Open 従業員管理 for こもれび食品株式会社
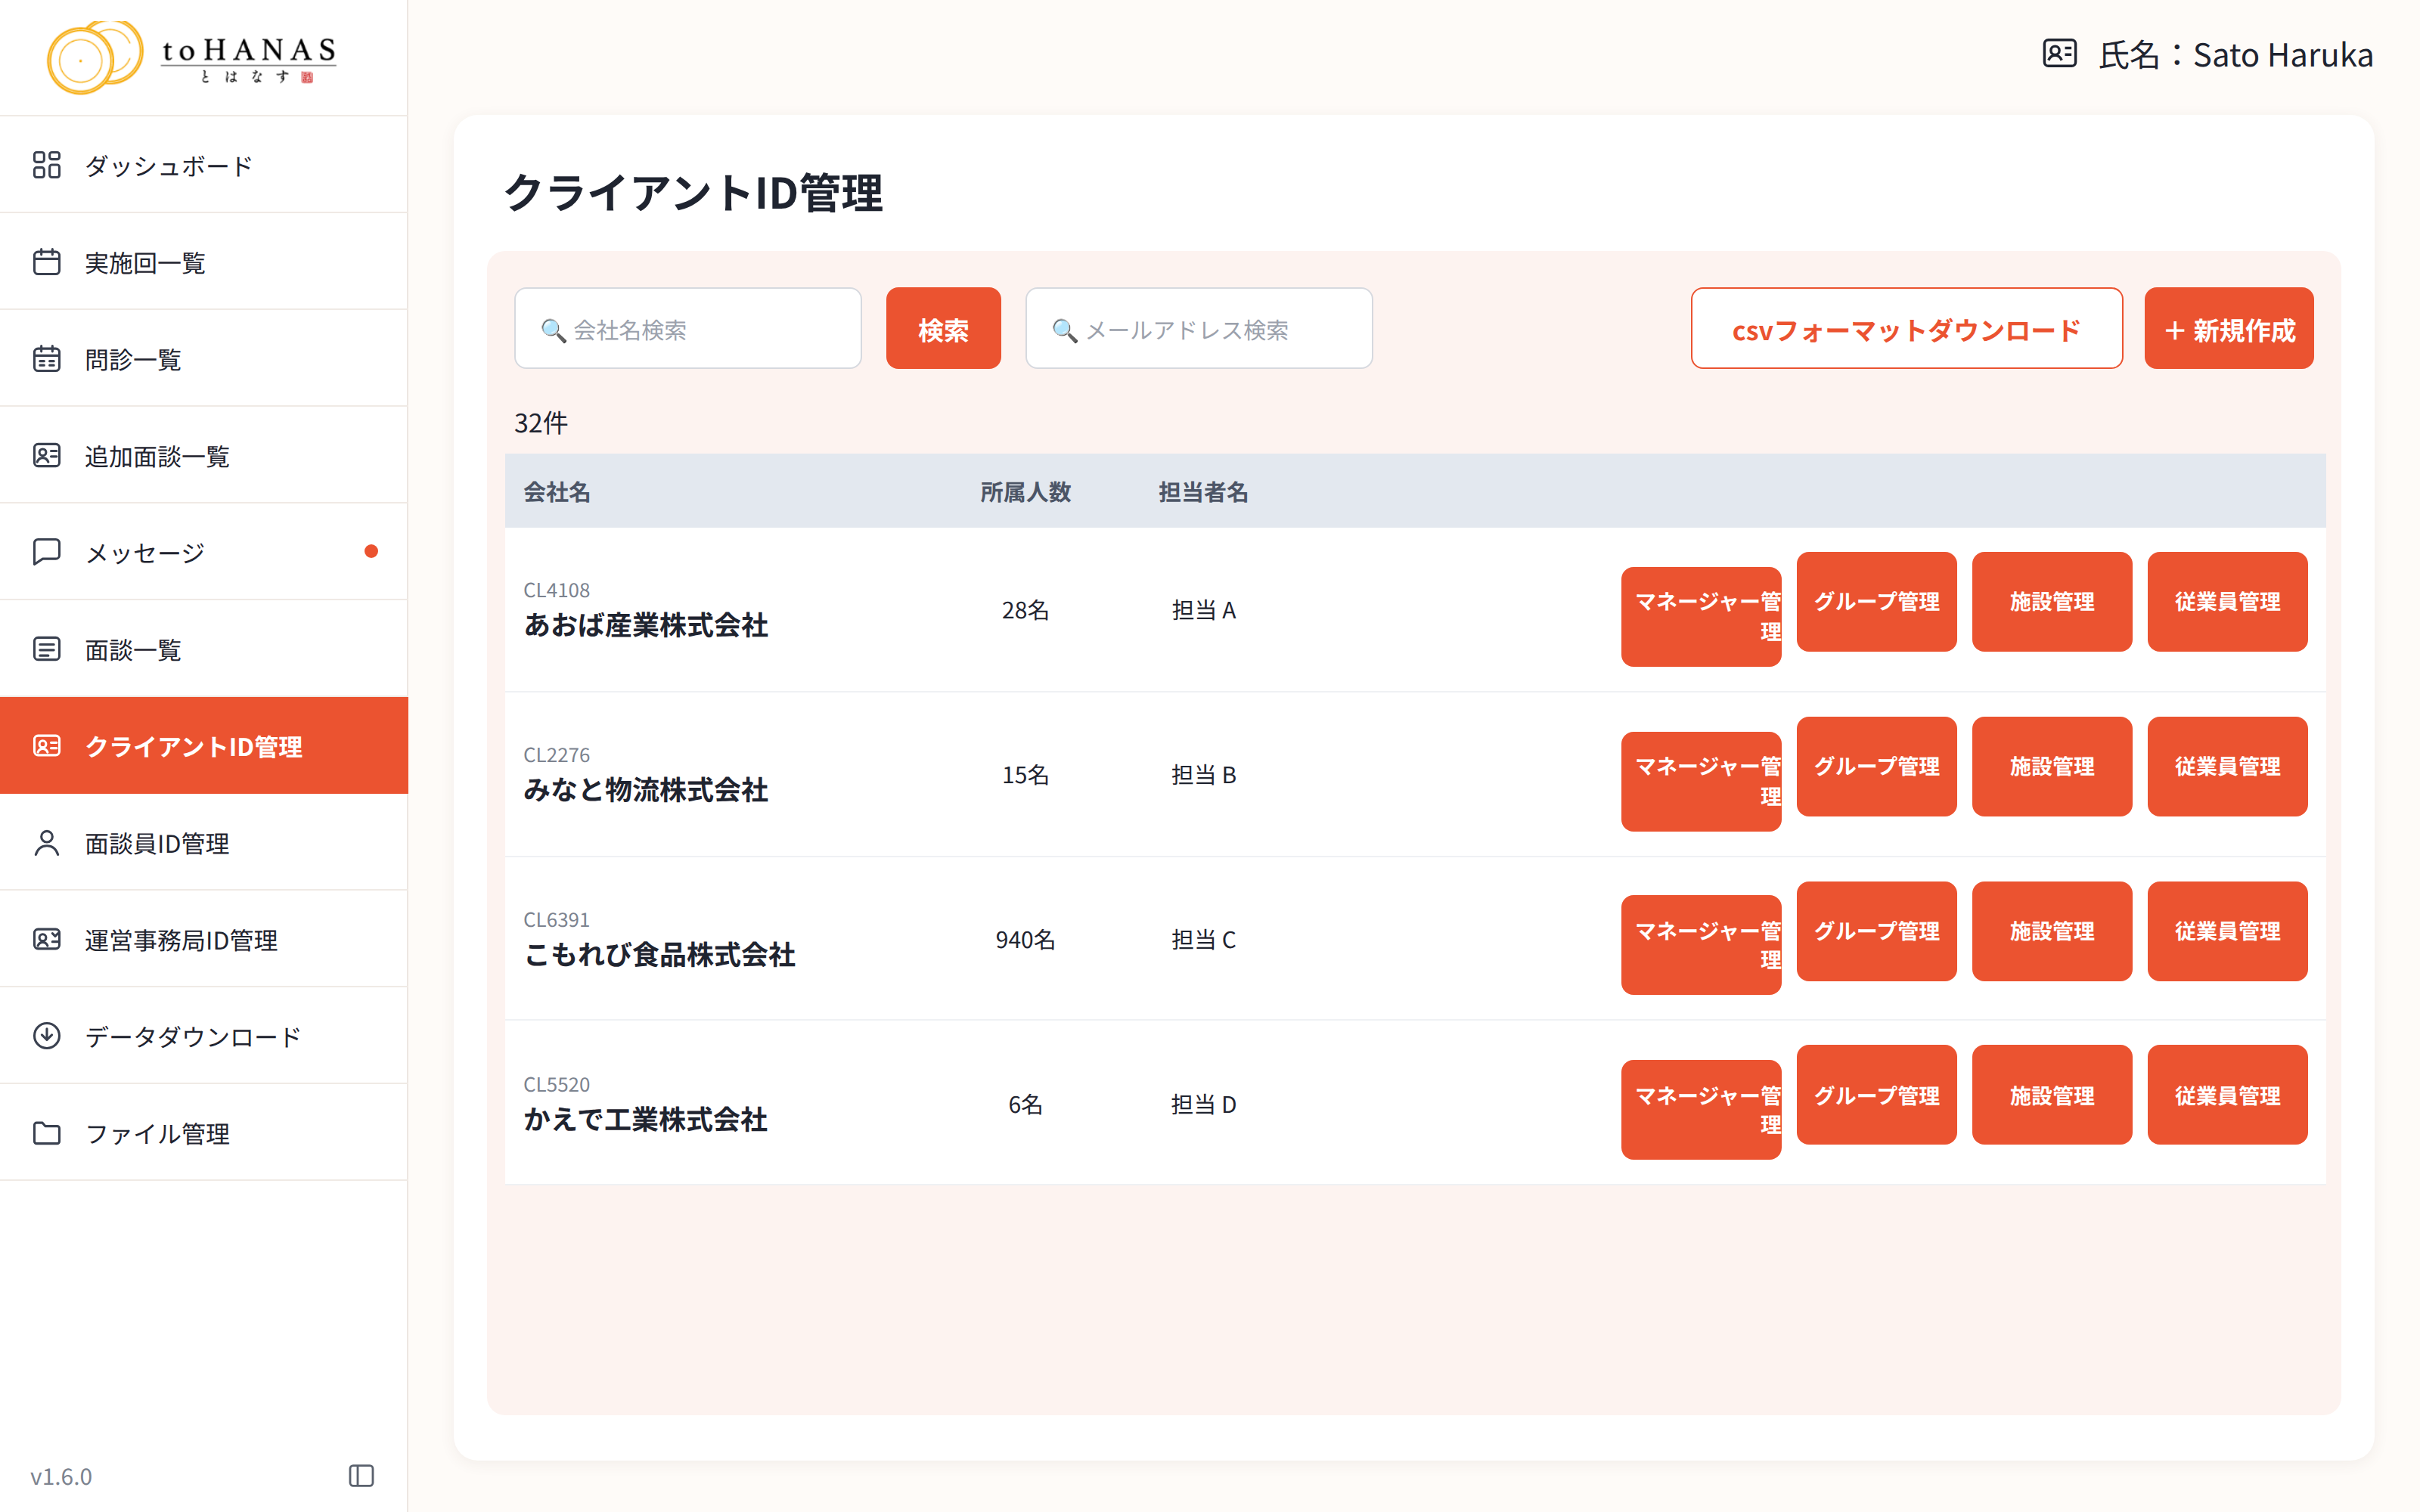The width and height of the screenshot is (2420, 1512). point(2227,931)
